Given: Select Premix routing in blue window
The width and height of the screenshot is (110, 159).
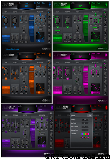Looking at the screenshot, I should (x=32, y=16).
